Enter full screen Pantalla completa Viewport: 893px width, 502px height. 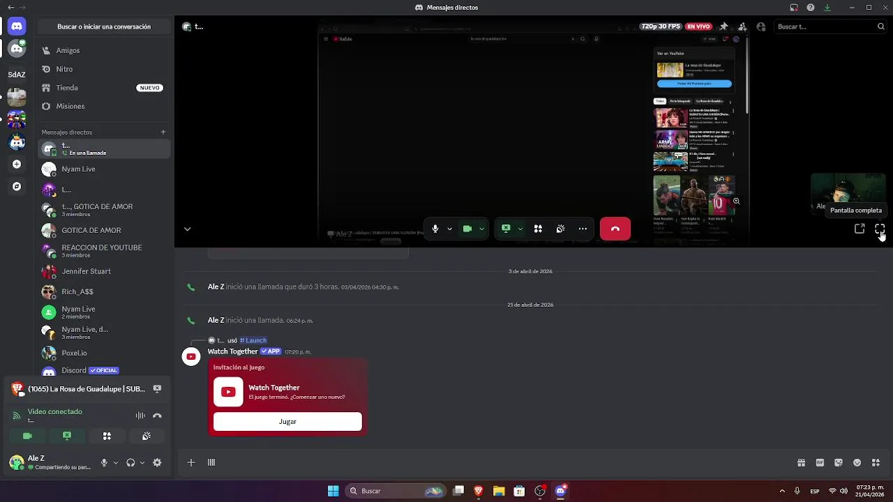coord(880,229)
